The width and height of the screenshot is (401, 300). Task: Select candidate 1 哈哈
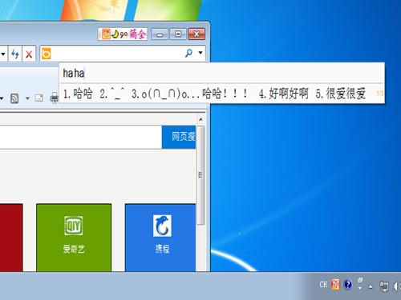tap(78, 94)
